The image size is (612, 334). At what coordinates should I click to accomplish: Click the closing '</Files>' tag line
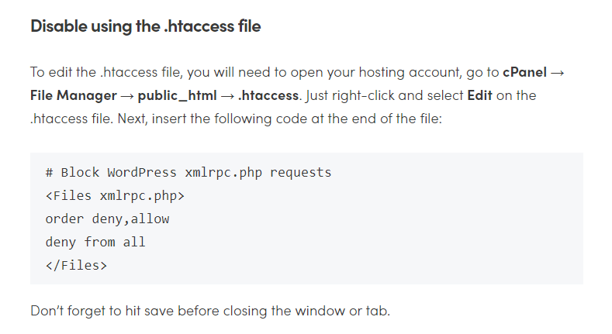[x=76, y=265]
